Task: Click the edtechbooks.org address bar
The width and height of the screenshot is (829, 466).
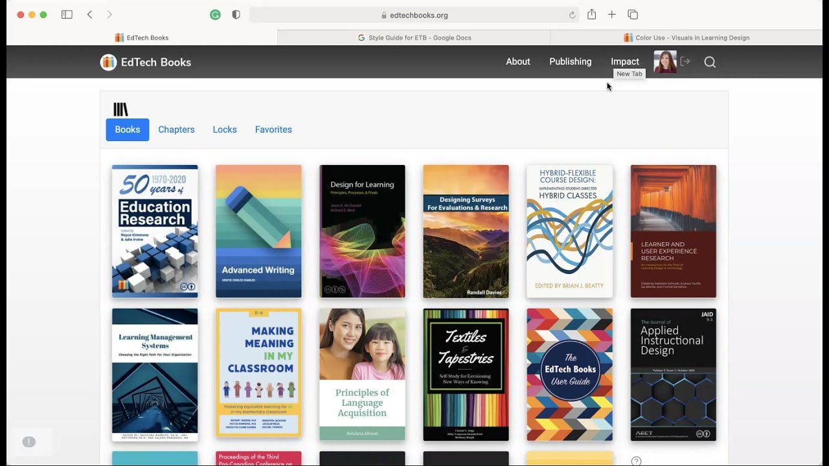Action: pyautogui.click(x=414, y=15)
